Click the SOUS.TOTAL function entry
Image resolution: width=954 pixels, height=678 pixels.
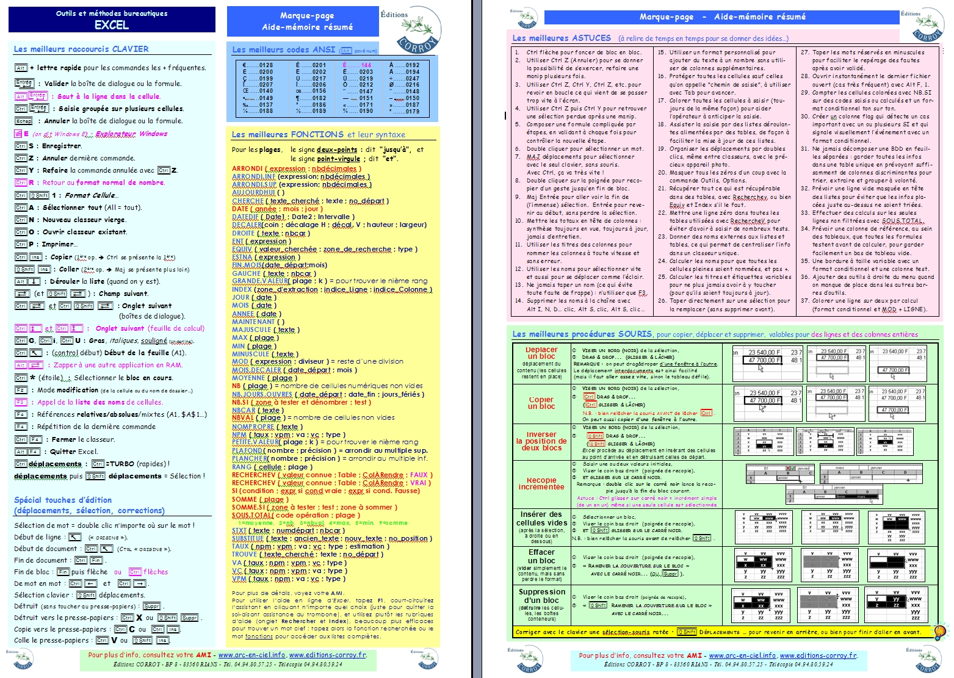click(295, 515)
